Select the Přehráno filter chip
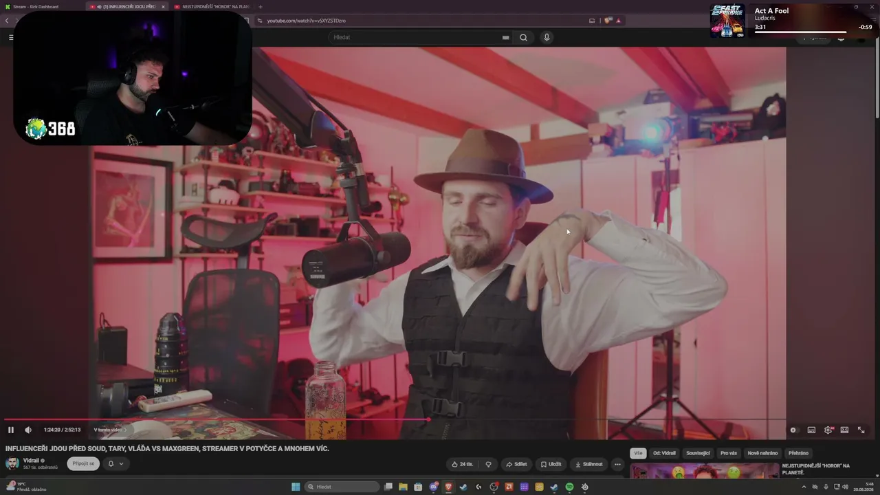The height and width of the screenshot is (495, 880). point(798,453)
